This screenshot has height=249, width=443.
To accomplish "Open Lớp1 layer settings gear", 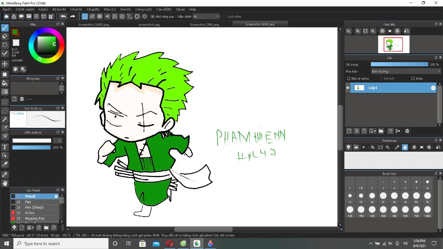I will (433, 88).
